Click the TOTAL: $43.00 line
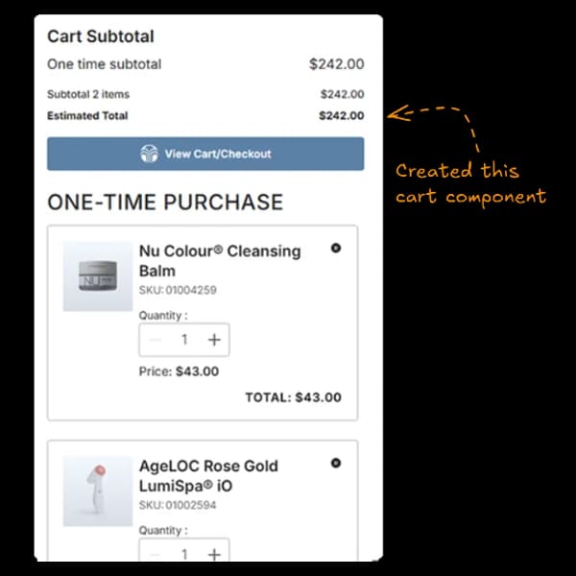The height and width of the screenshot is (576, 576). tap(293, 397)
